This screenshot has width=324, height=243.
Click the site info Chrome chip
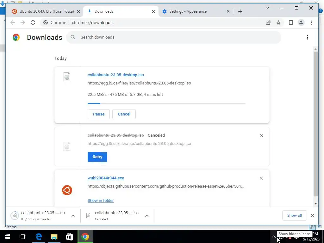[55, 22]
